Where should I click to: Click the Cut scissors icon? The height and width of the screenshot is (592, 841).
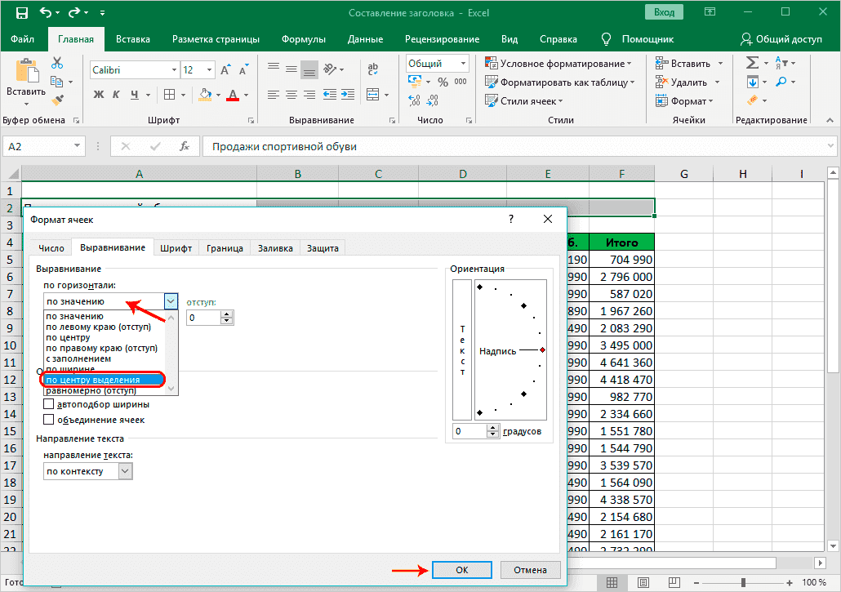[x=57, y=63]
